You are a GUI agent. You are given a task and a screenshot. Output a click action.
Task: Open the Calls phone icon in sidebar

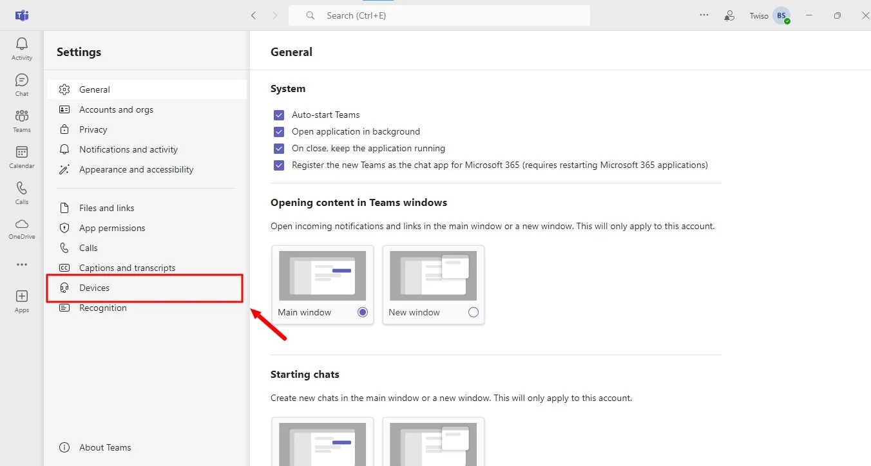(22, 188)
